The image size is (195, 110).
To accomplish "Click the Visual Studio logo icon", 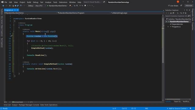I will click(x=2, y=2).
